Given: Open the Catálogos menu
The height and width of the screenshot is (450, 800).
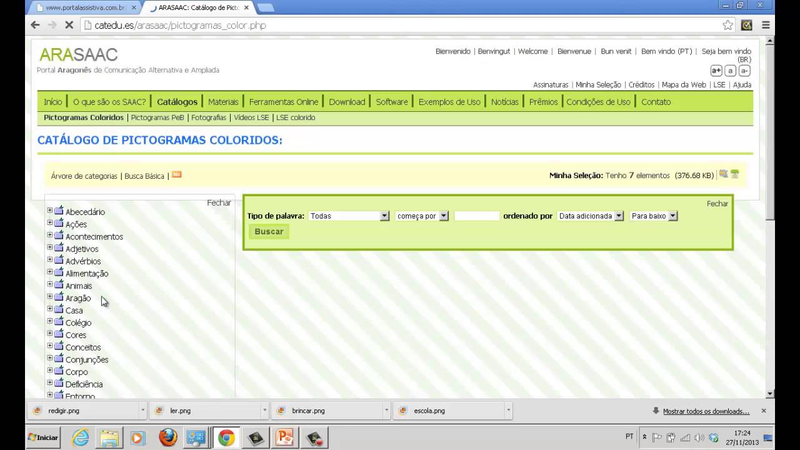Looking at the screenshot, I should coord(177,102).
